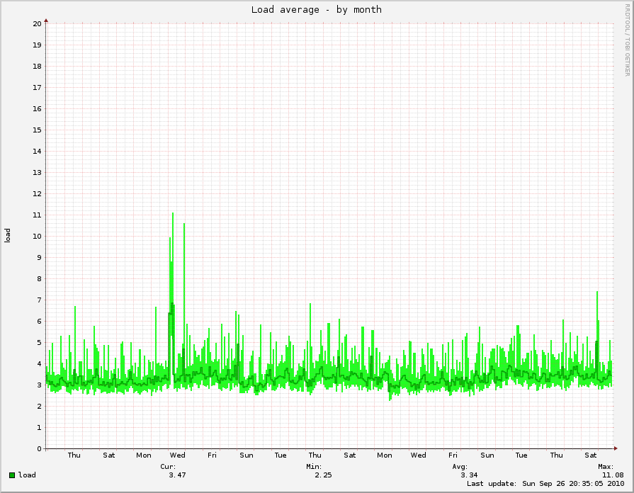The width and height of the screenshot is (634, 493).
Task: Select the legend text 'load' beside the swatch
Action: [27, 475]
